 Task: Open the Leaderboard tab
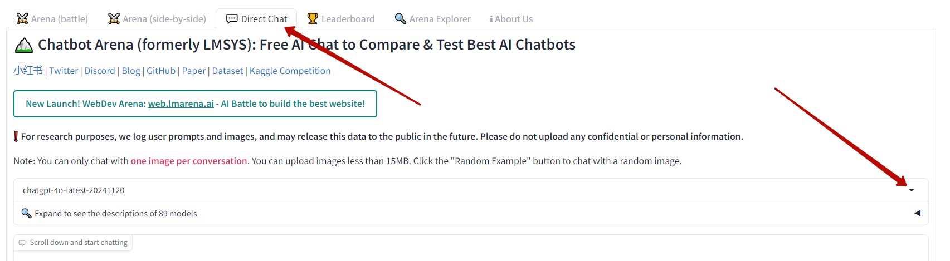341,19
